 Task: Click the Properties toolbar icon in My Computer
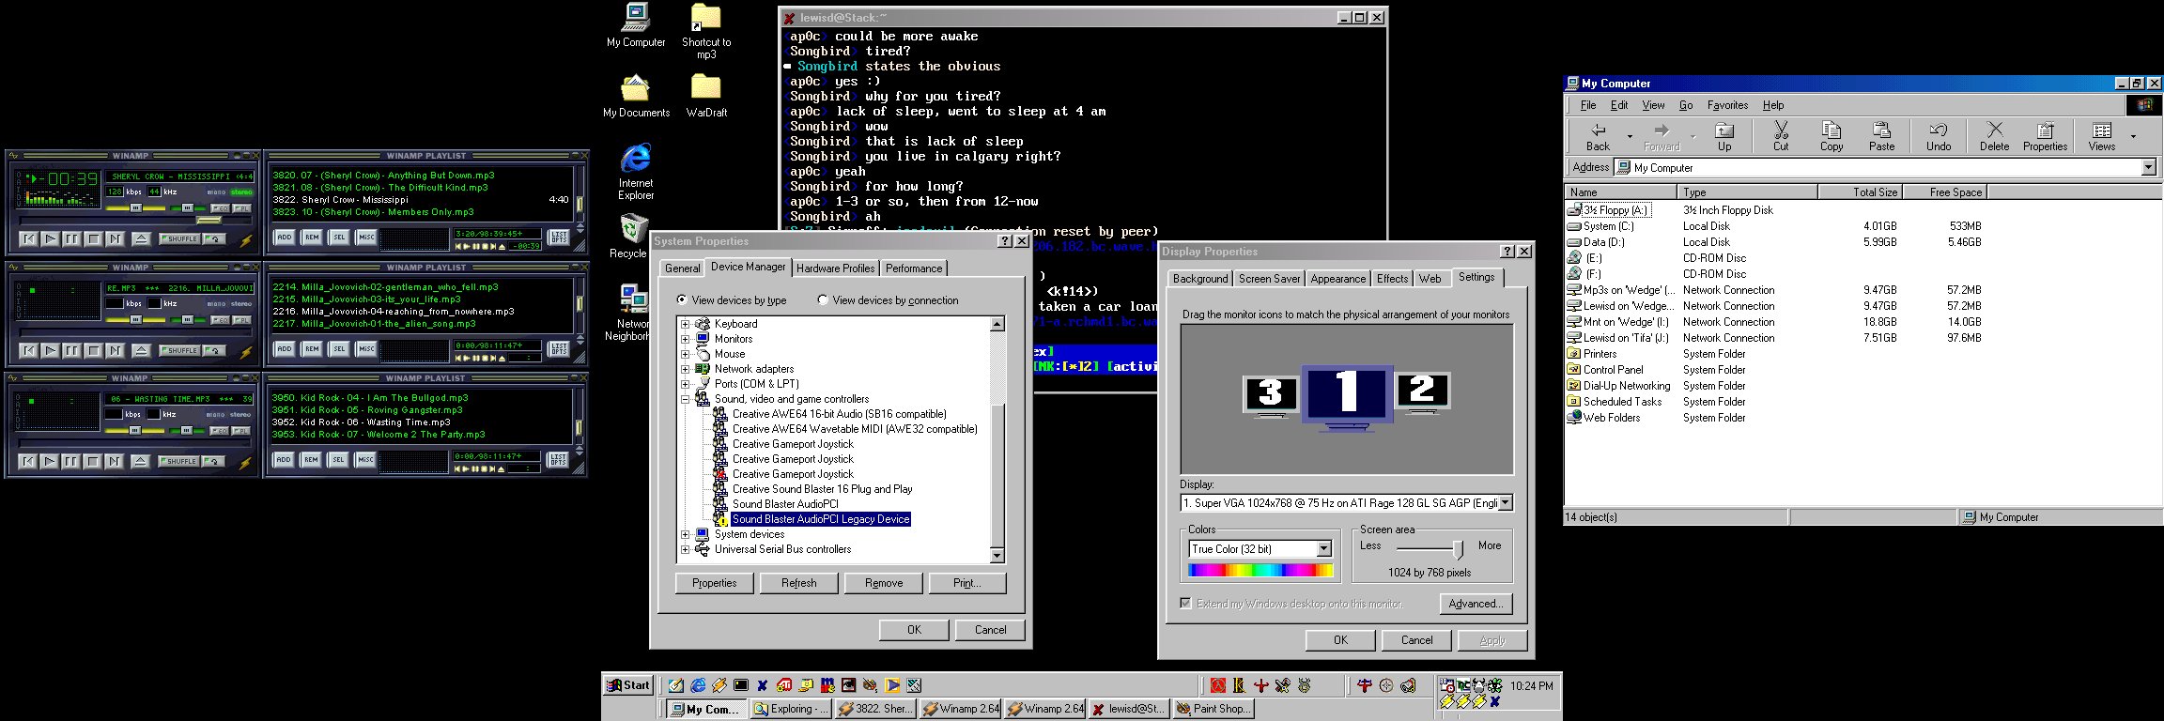click(x=2046, y=137)
